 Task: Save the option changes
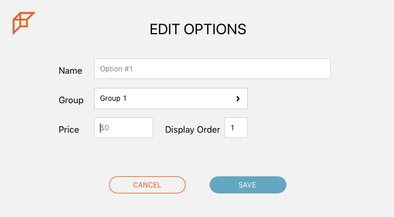pyautogui.click(x=248, y=185)
